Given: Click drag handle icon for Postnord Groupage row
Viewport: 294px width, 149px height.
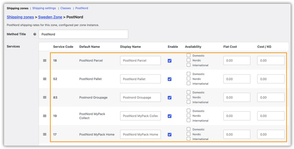Looking at the screenshot, I should [x=45, y=97].
